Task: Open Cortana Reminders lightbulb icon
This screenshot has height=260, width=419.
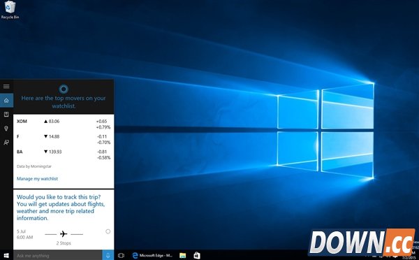Action: [x=6, y=129]
